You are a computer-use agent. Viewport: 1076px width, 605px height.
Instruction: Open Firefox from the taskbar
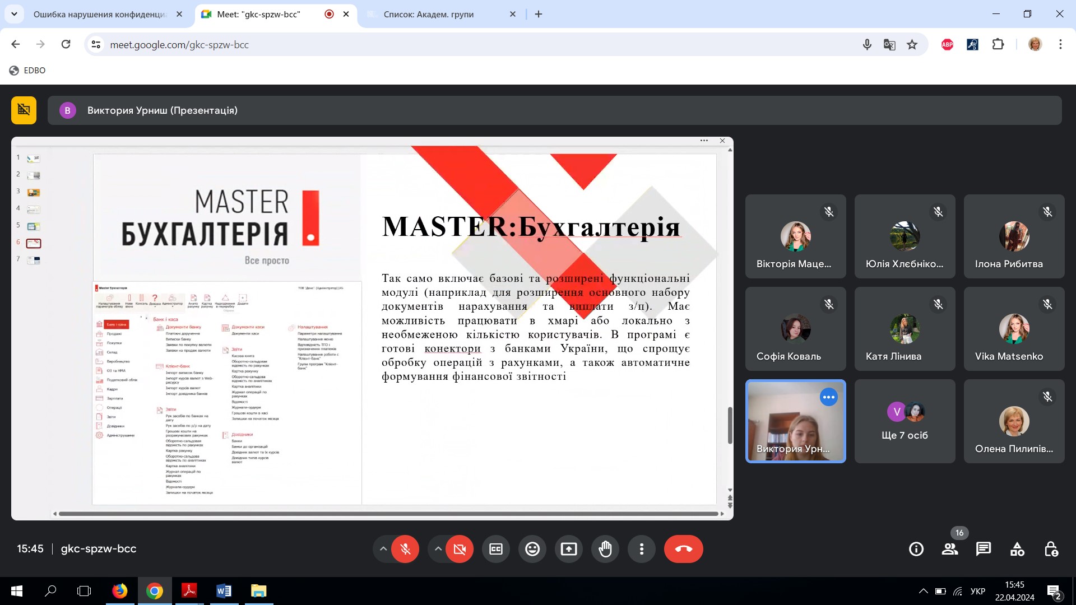[x=119, y=591]
